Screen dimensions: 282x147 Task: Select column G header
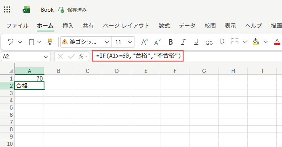(x=204, y=71)
